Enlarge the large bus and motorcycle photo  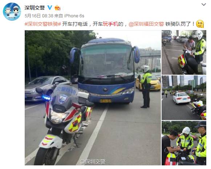coord(93,98)
